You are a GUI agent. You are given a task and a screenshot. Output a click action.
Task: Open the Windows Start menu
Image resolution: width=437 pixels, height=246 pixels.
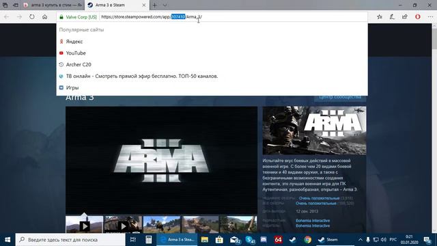(8, 240)
